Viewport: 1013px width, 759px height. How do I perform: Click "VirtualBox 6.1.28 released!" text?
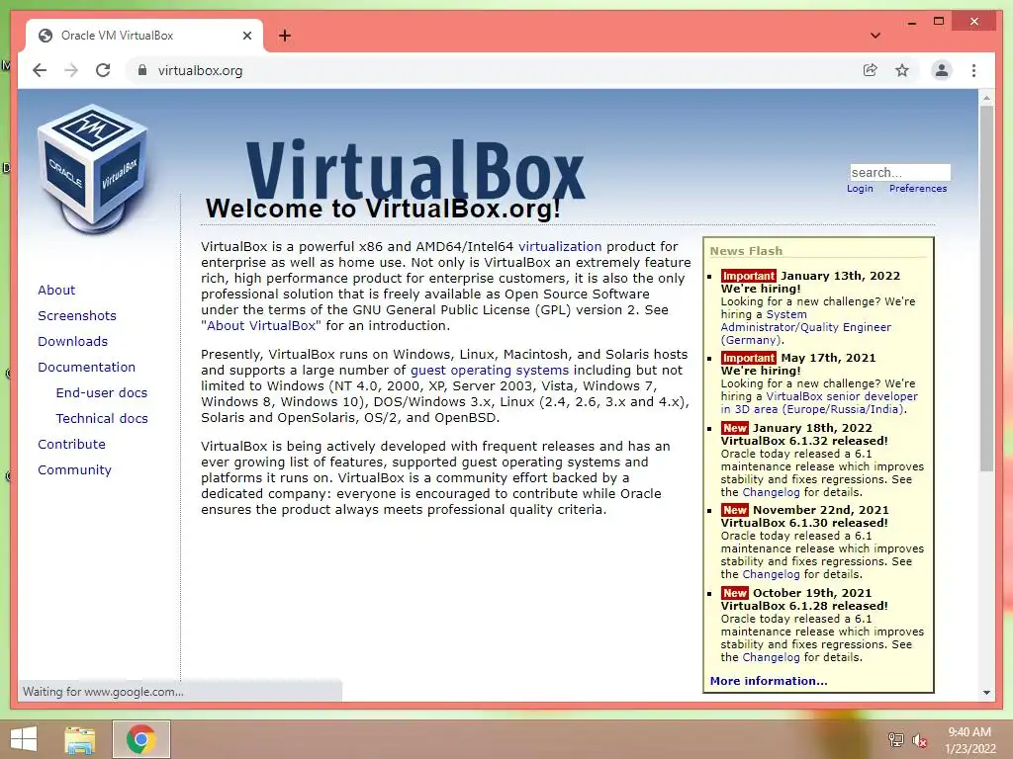pyautogui.click(x=804, y=606)
